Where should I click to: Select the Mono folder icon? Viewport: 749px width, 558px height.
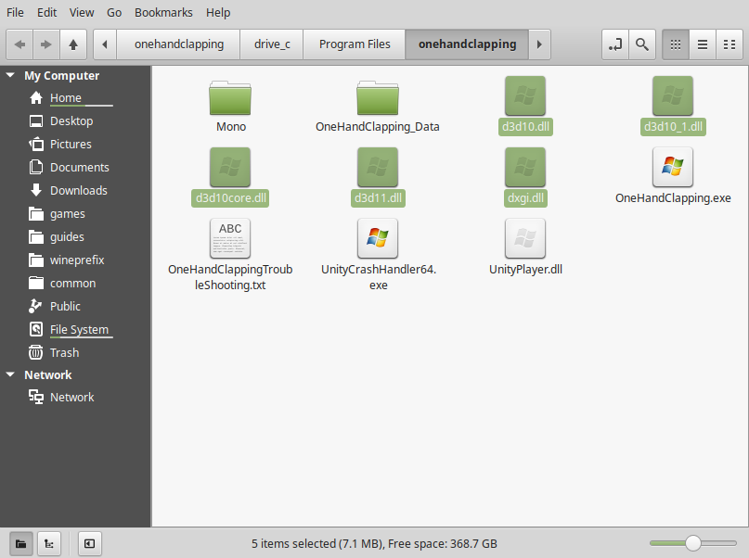pos(230,97)
